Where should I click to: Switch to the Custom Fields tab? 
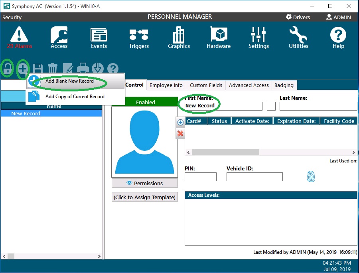206,85
